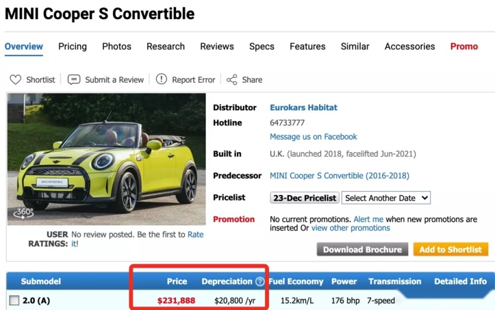495x310 pixels.
Task: Open the Select Another Date dropdown
Action: [386, 198]
